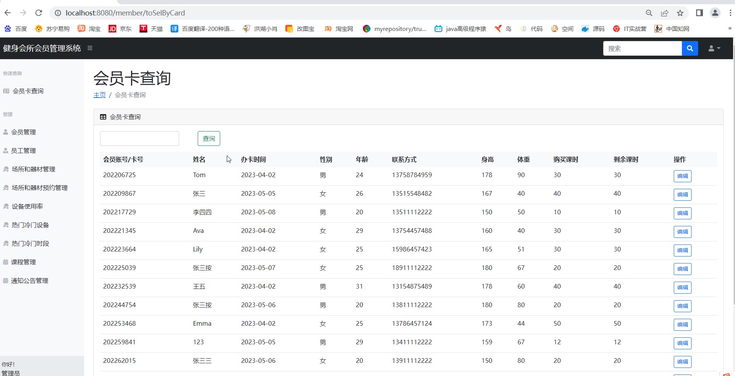This screenshot has width=735, height=376.
Task: Reload the page with browser refresh icon
Action: pyautogui.click(x=38, y=13)
